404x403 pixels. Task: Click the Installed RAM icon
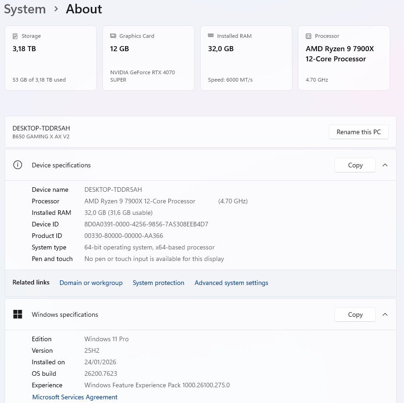pos(211,36)
